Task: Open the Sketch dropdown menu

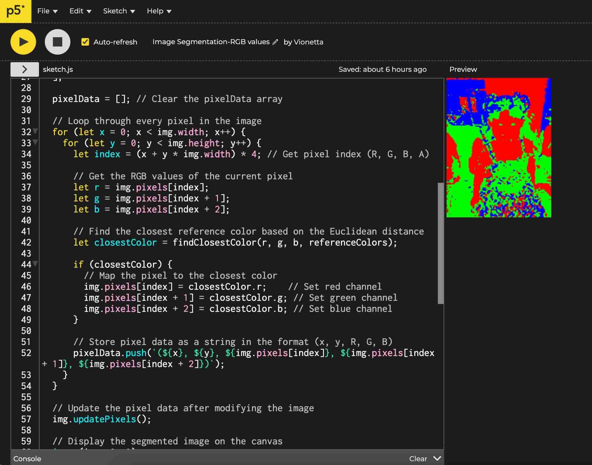Action: 119,11
